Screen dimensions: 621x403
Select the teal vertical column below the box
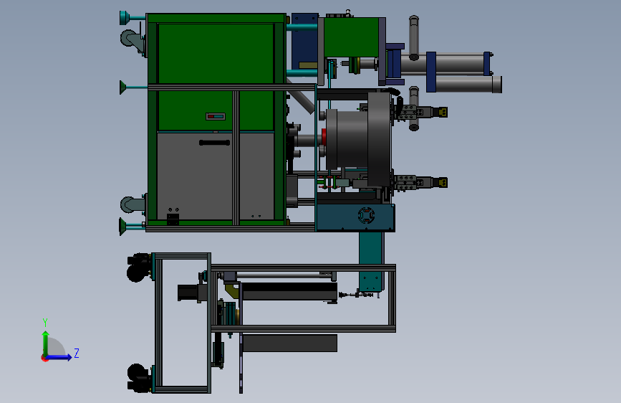[x=371, y=262]
